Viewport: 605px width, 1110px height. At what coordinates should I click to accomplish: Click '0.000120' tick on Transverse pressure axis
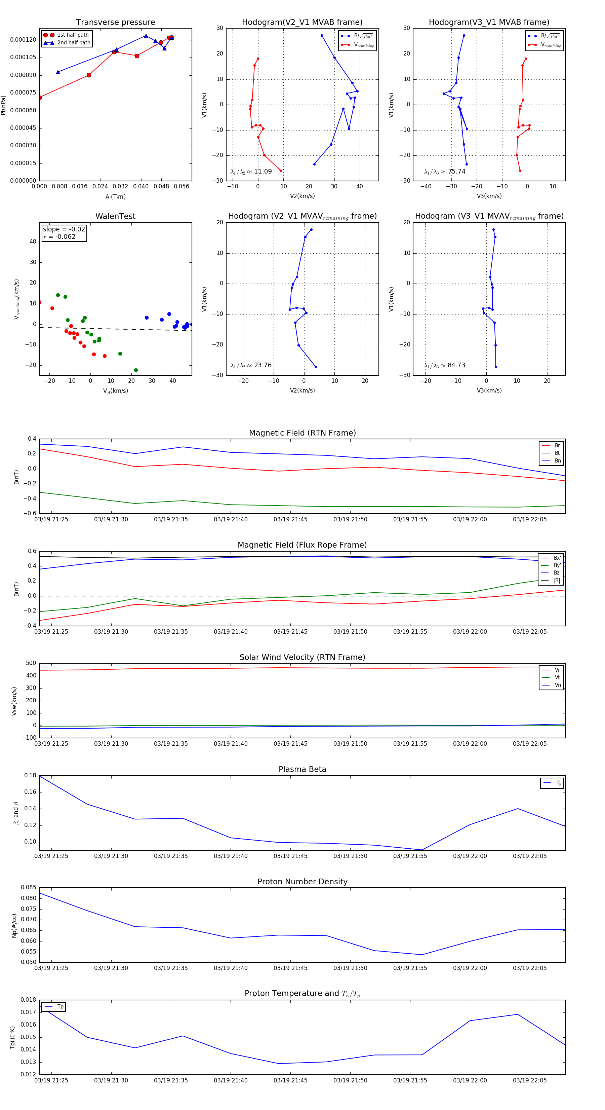[x=23, y=40]
